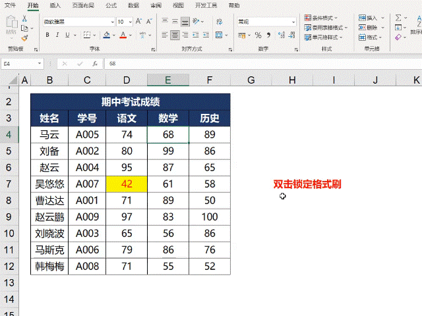Click the Align Right icon
The width and height of the screenshot is (422, 316).
185,35
